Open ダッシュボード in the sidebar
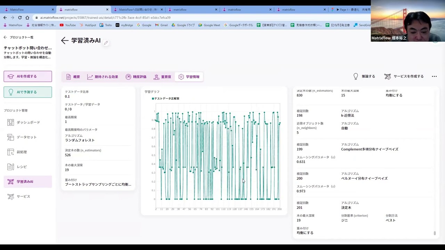Viewport: 445px width, 250px height. tap(28, 122)
